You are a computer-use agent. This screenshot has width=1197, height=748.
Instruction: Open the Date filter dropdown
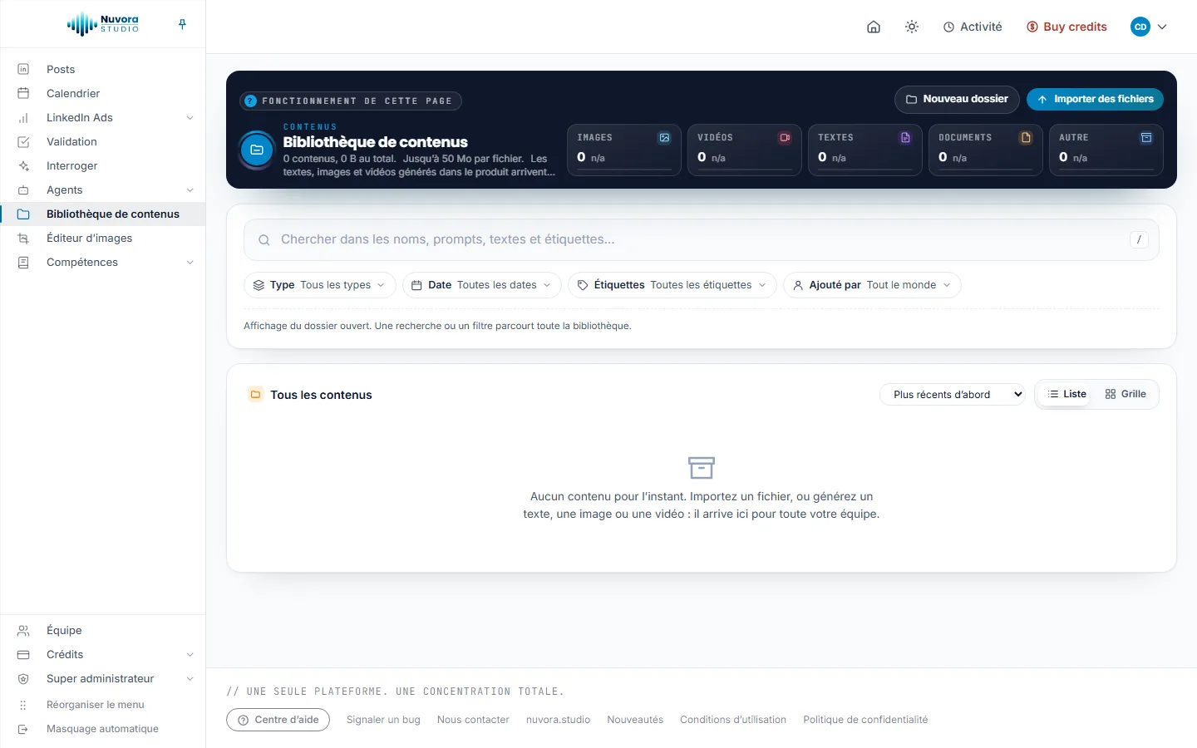coord(482,285)
